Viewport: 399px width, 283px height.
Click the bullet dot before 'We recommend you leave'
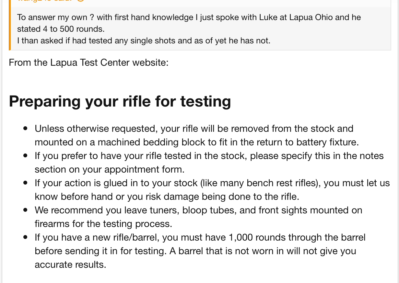pyautogui.click(x=26, y=210)
